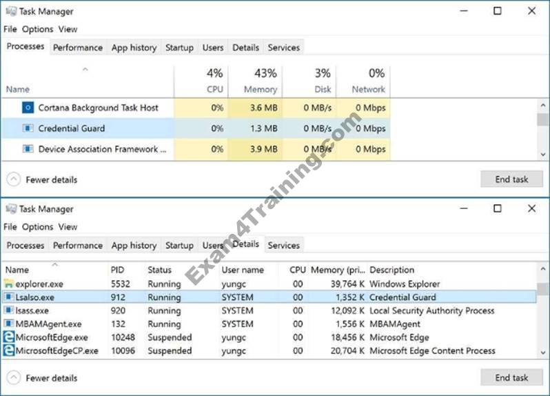Click lower window scrollbar up arrow
The height and width of the screenshot is (396, 550).
pos(543,269)
